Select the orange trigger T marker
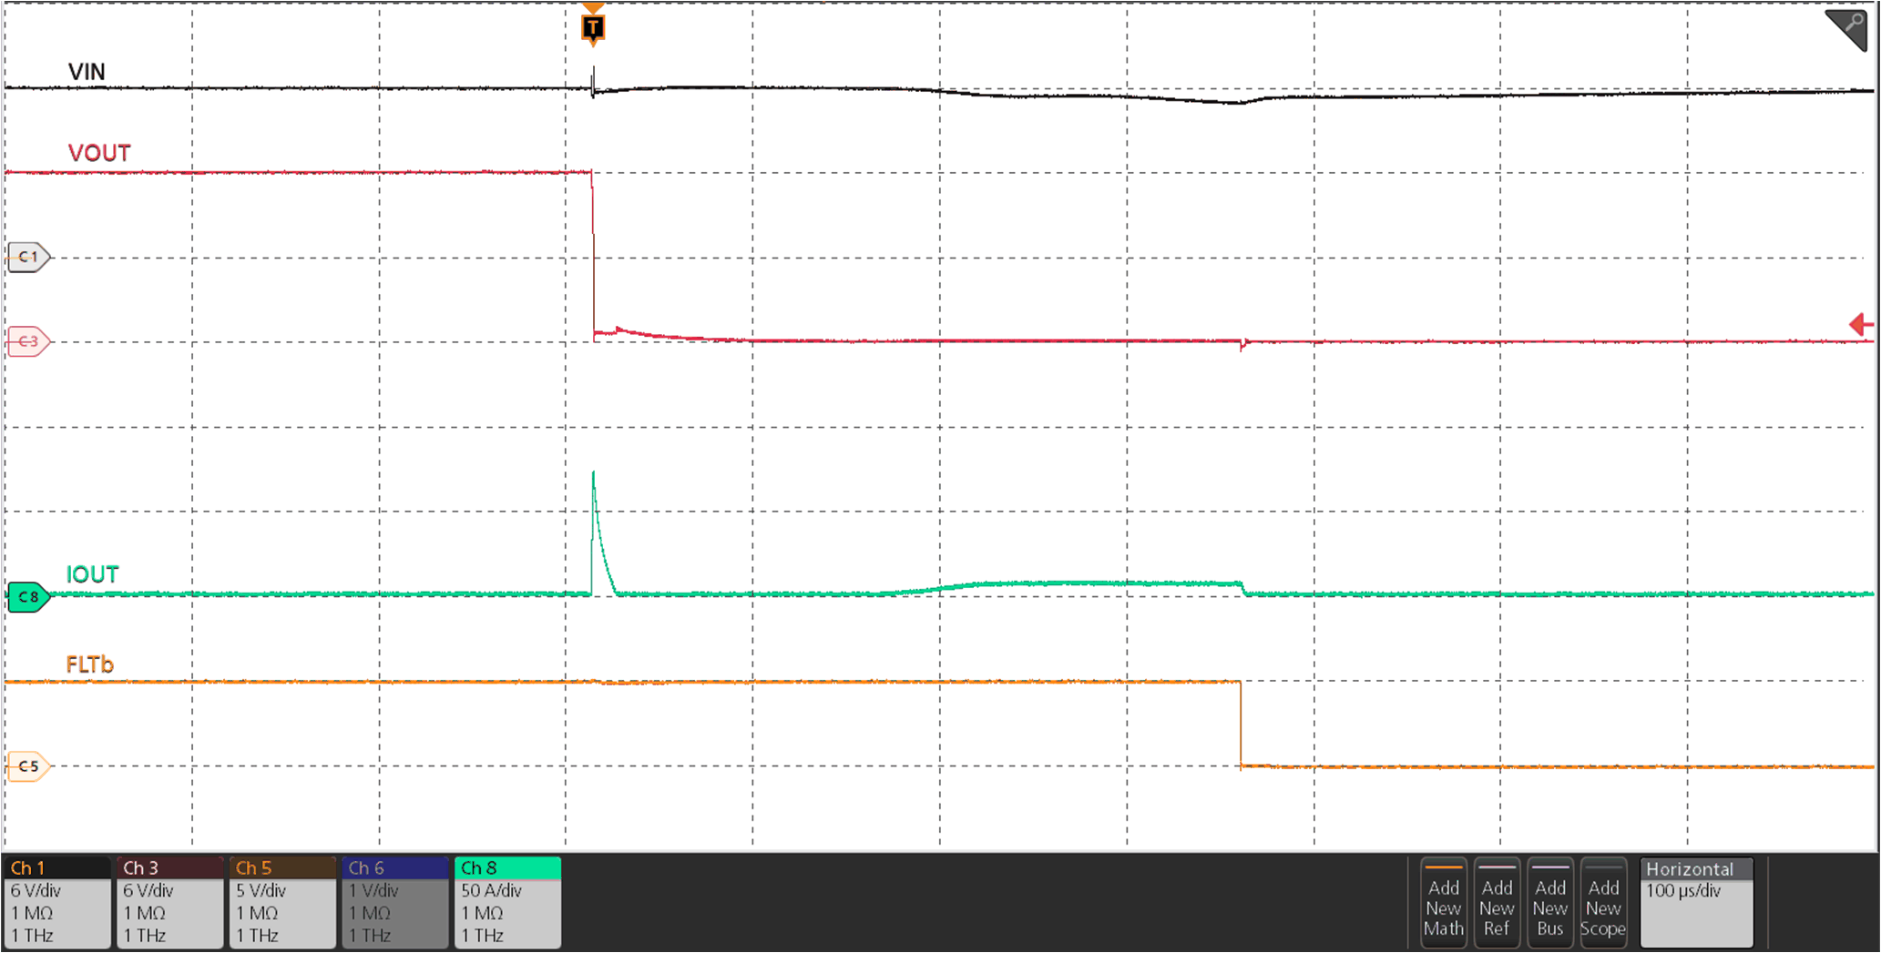The image size is (1881, 953). tap(593, 25)
